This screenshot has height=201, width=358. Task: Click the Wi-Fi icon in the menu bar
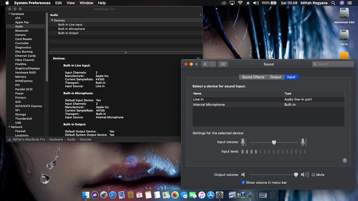240,3
